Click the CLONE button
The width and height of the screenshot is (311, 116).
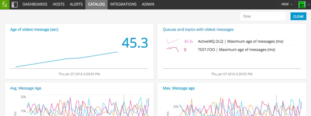pyautogui.click(x=298, y=16)
